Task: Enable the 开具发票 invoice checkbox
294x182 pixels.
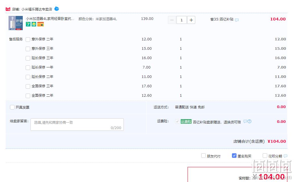Action: pyautogui.click(x=12, y=107)
